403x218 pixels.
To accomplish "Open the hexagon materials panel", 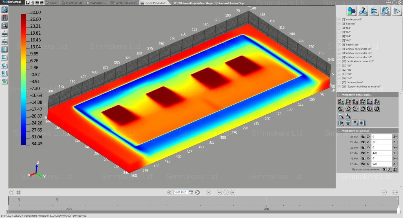I will [351, 11].
